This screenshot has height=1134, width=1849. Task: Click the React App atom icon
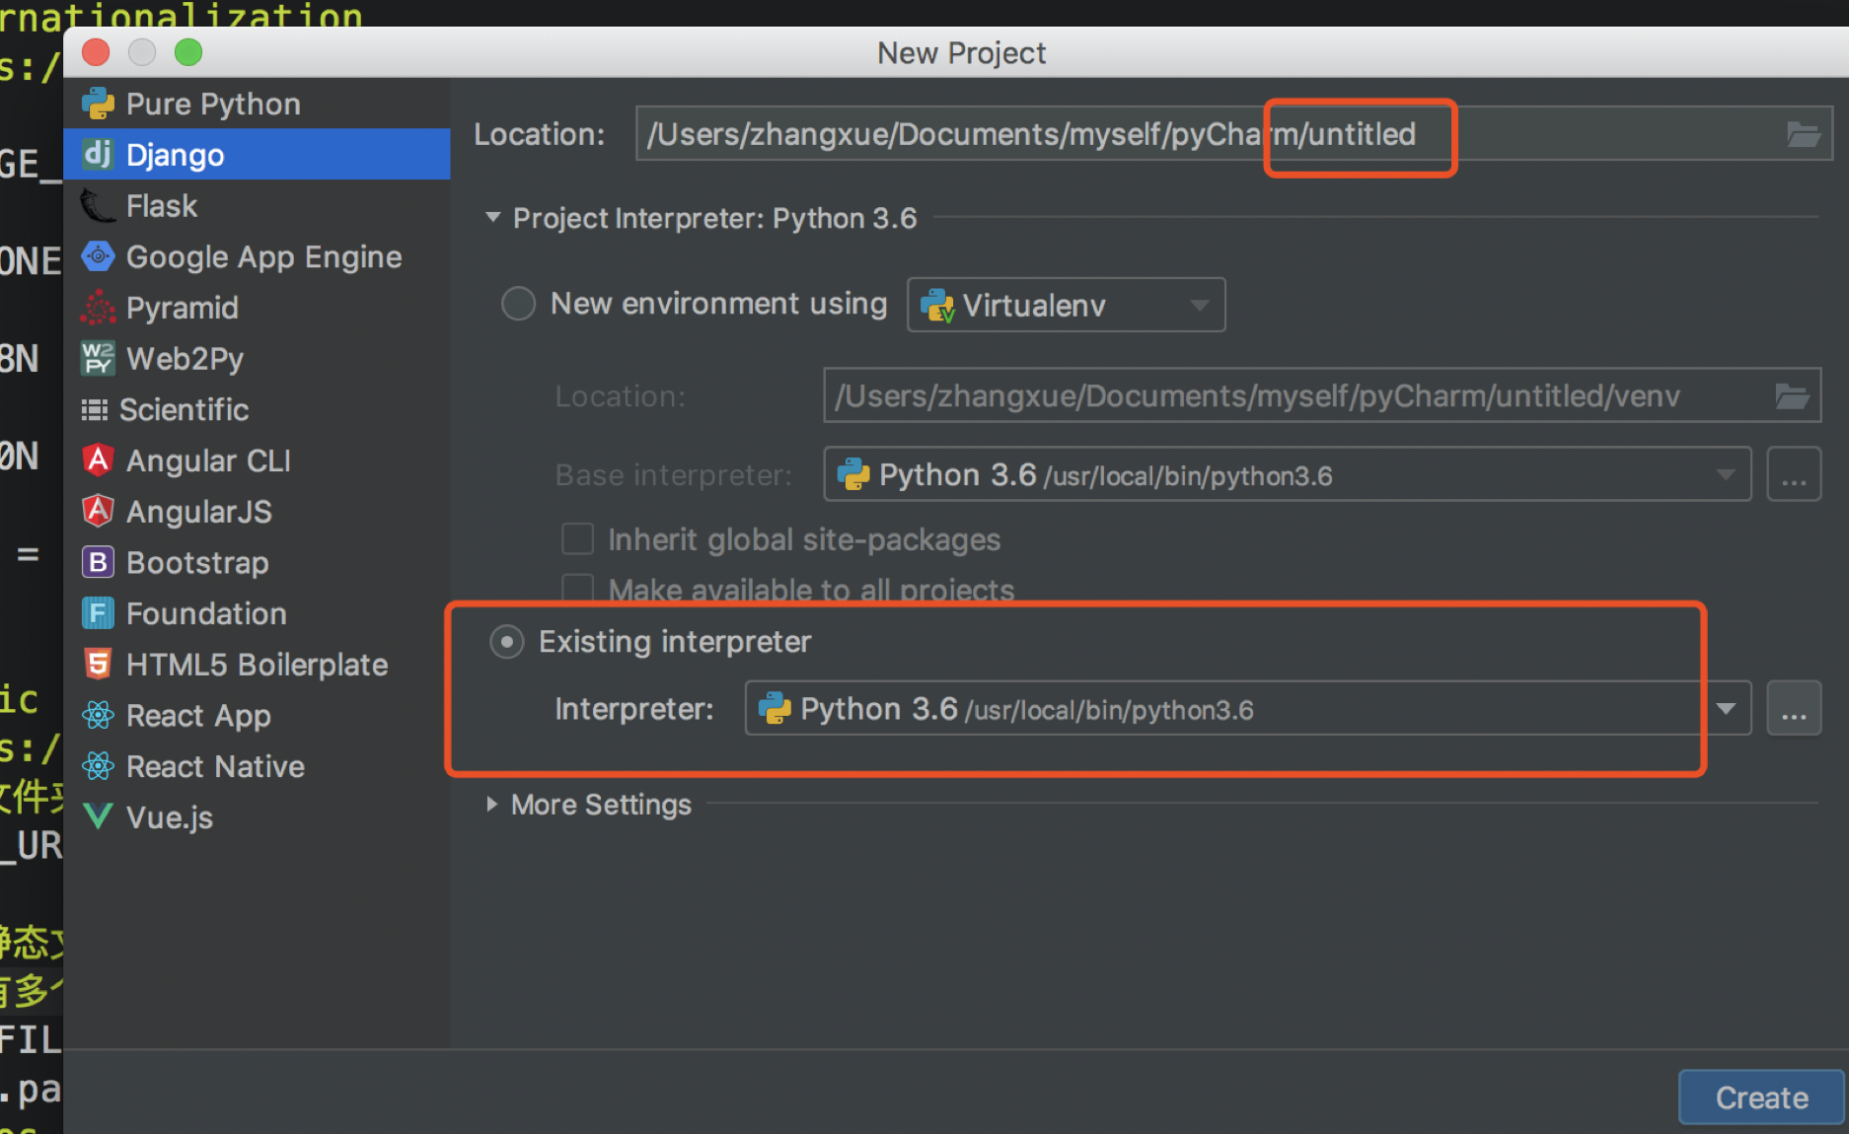click(98, 715)
